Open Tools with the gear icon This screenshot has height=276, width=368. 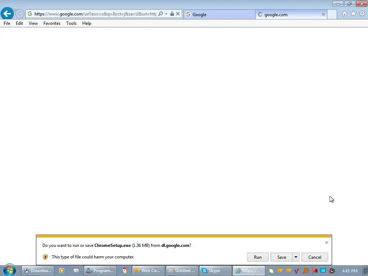point(362,14)
